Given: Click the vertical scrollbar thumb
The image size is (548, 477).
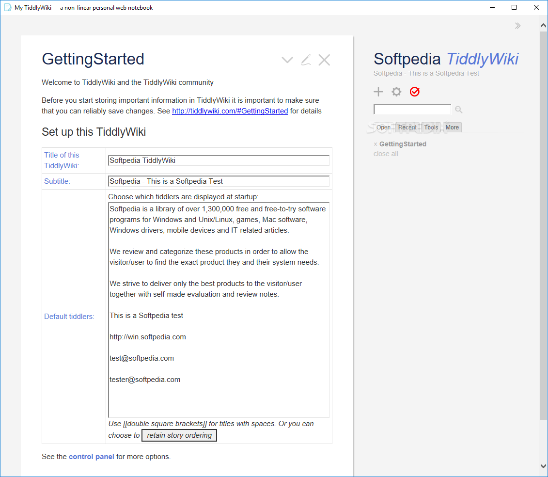Looking at the screenshot, I should click(543, 225).
